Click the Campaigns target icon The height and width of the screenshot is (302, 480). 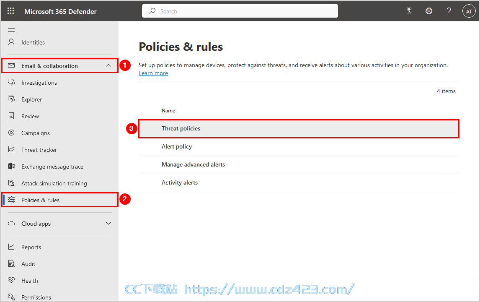pos(11,133)
